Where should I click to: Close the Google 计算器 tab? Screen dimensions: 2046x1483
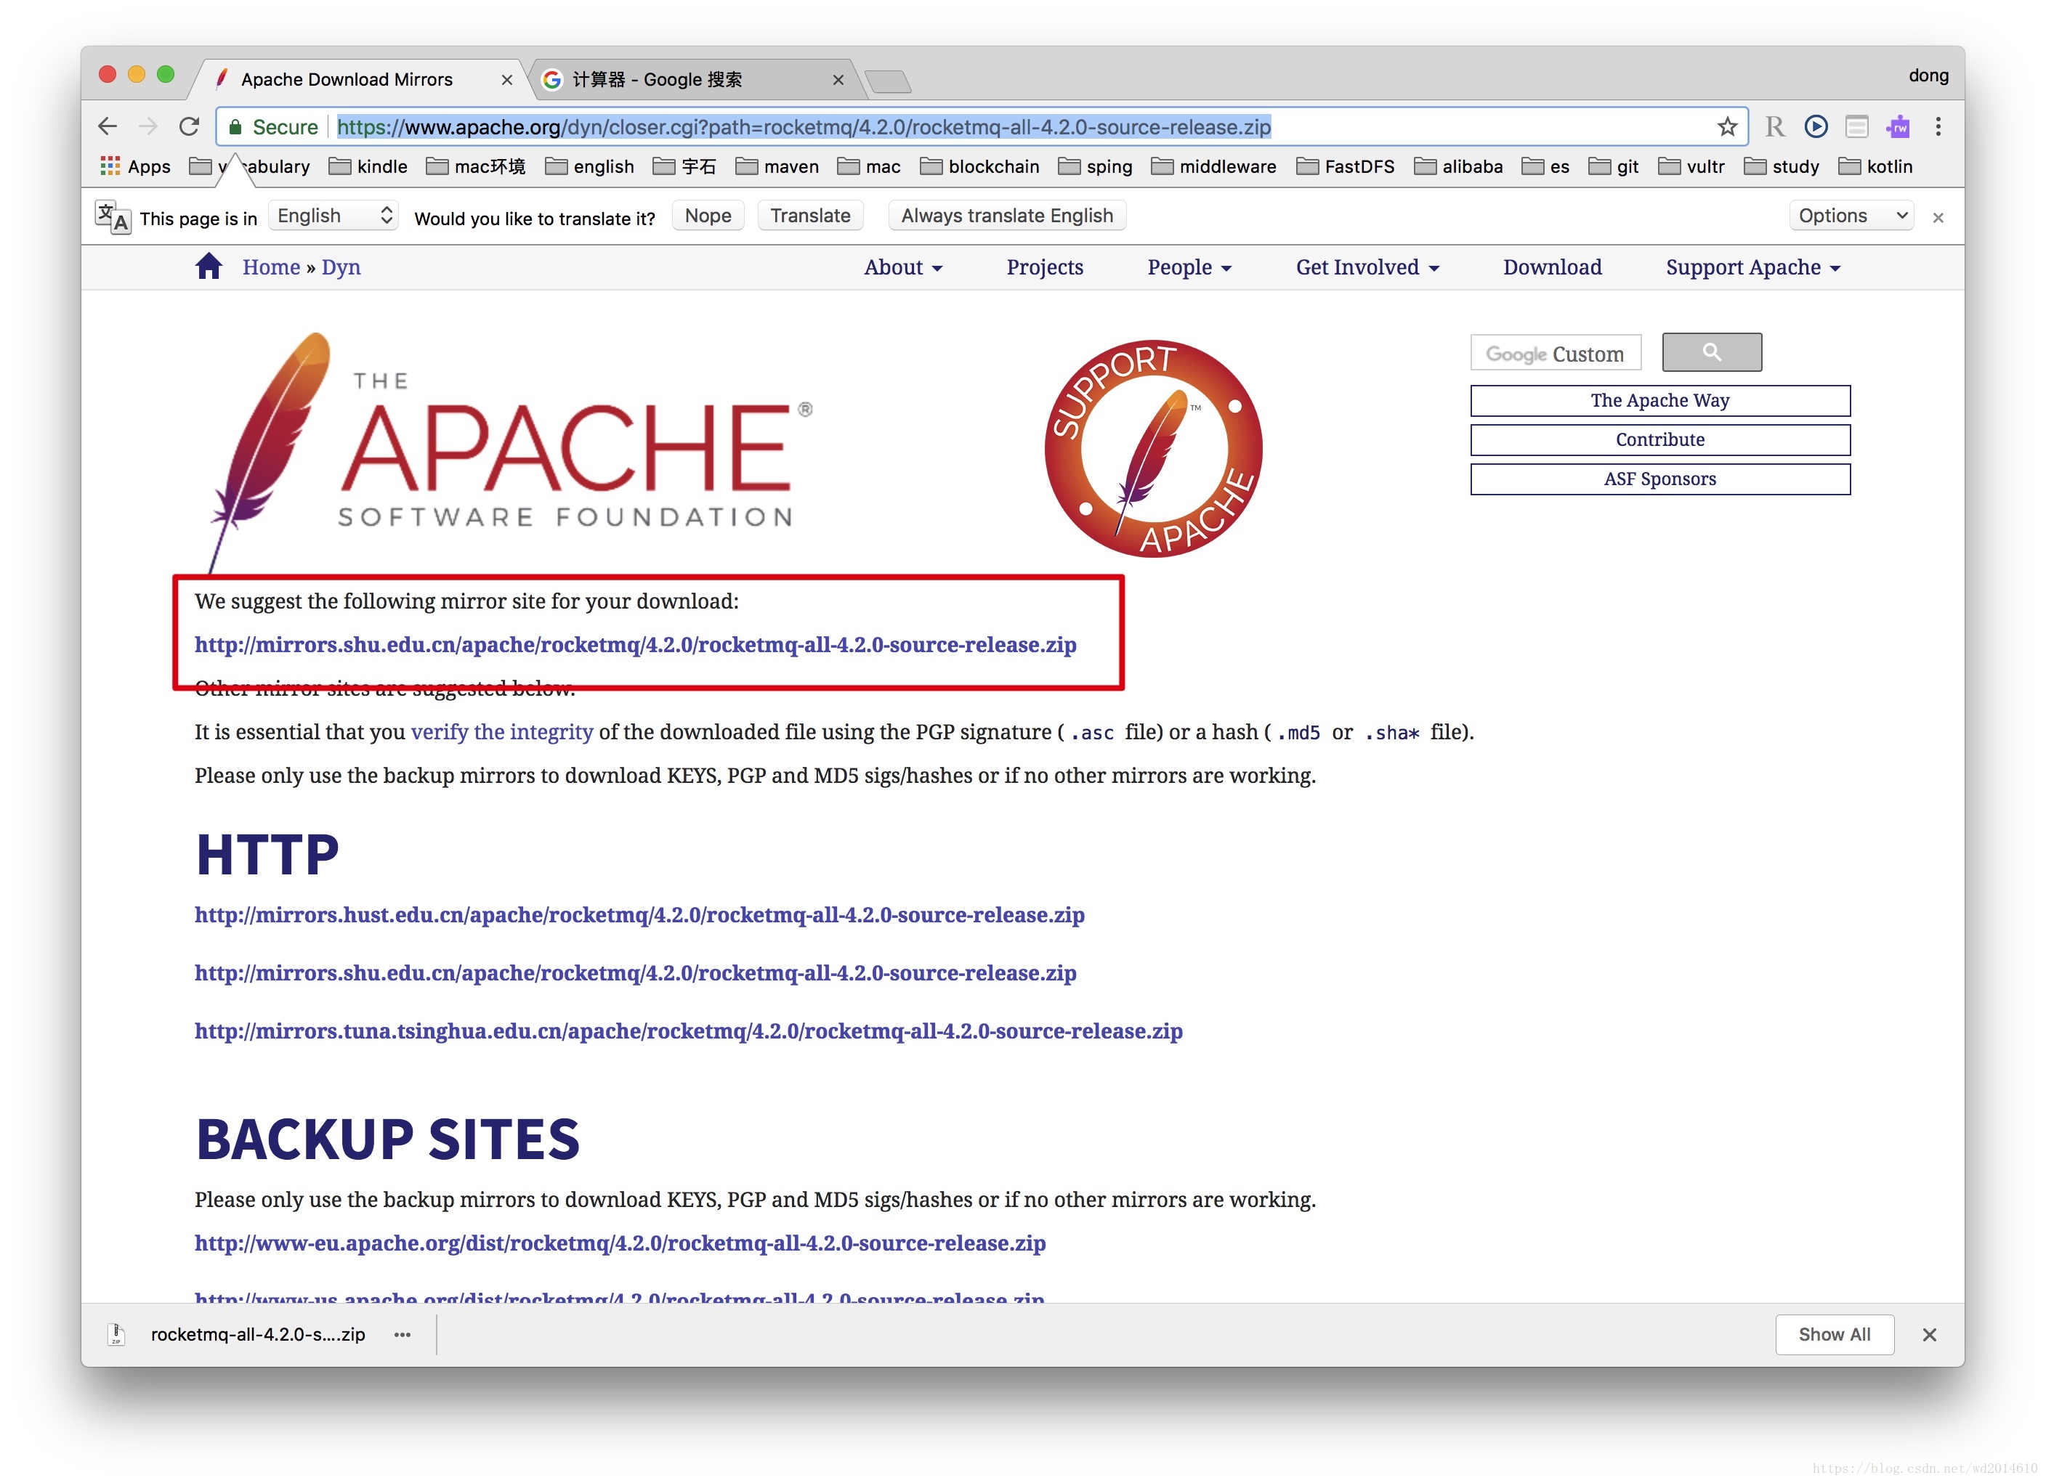pos(838,80)
